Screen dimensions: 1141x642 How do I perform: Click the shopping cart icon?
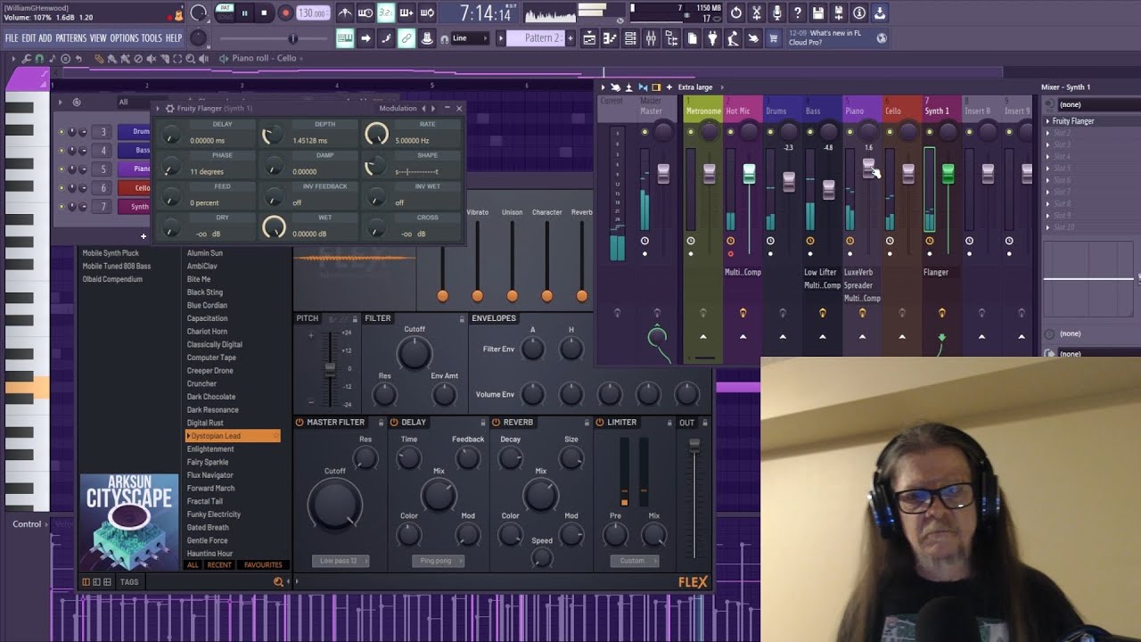(774, 38)
